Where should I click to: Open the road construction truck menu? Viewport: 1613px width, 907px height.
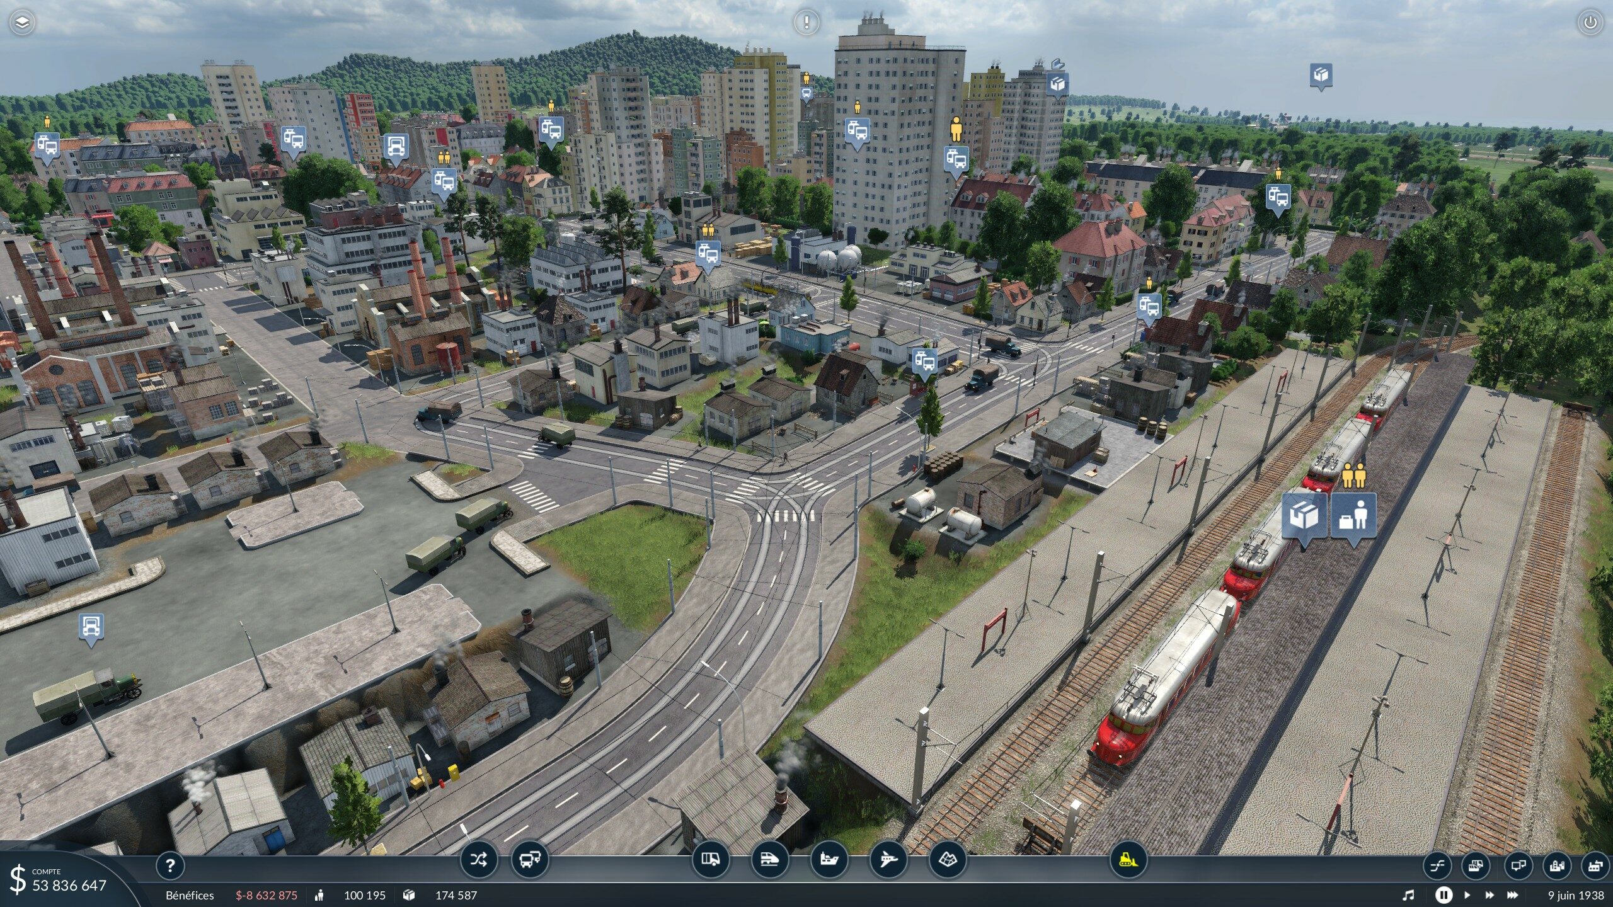pyautogui.click(x=711, y=860)
